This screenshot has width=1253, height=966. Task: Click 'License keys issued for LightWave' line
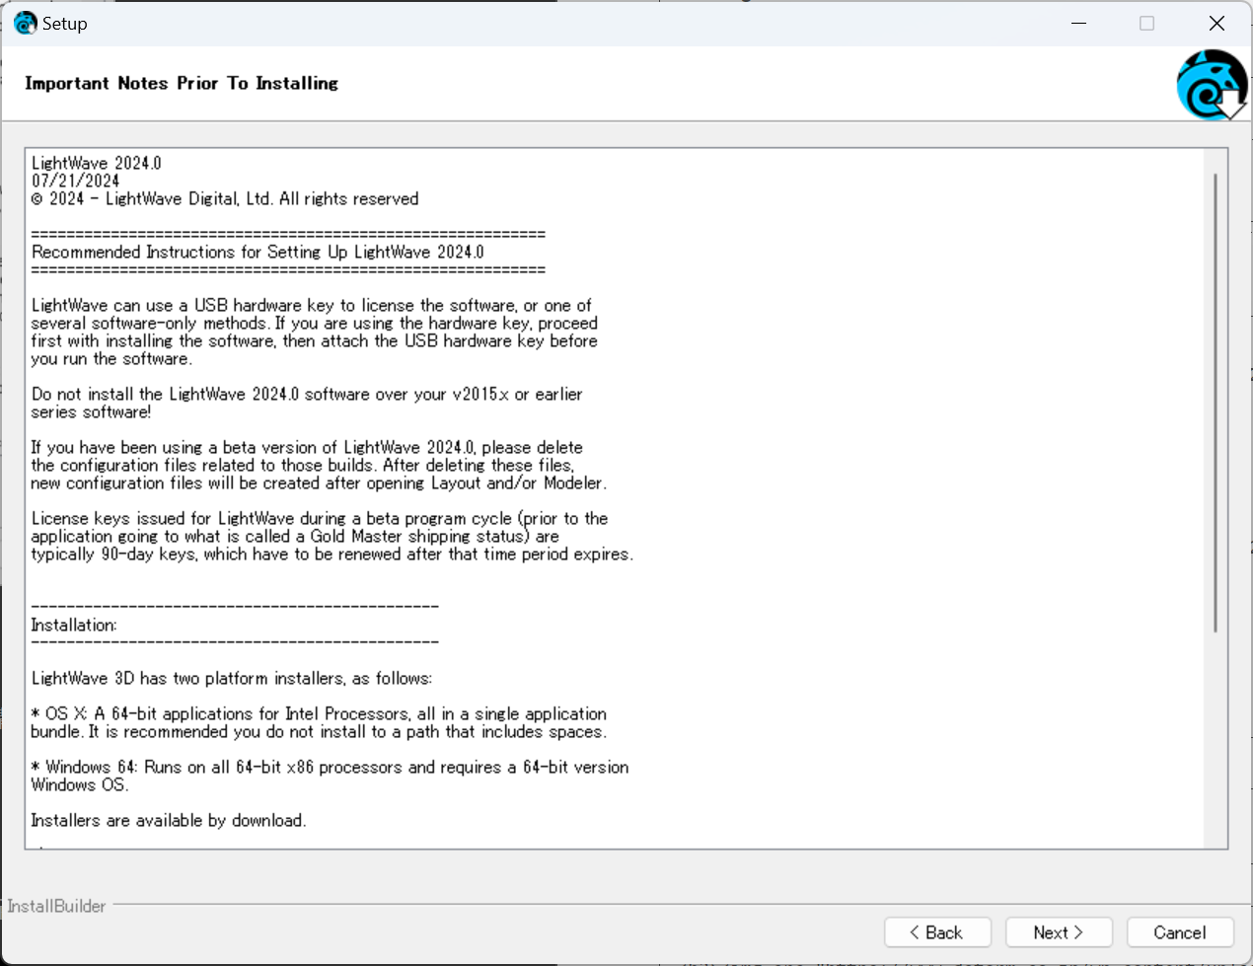(x=320, y=518)
